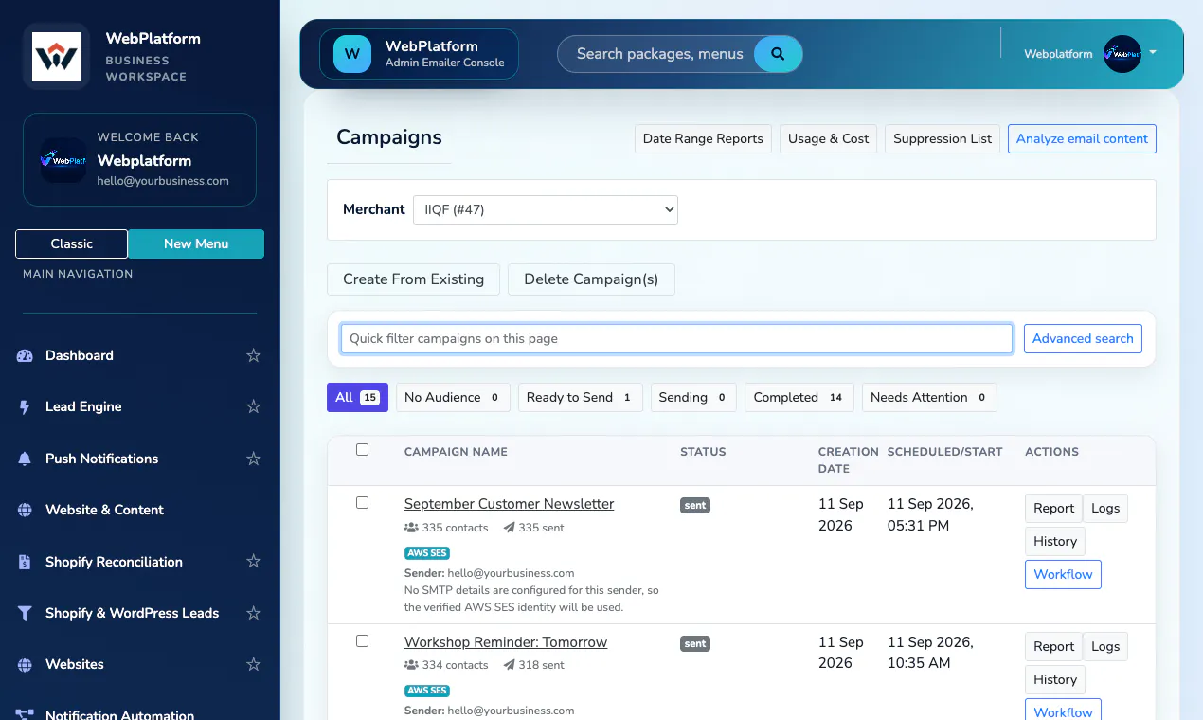Open History for September Customer Newsletter
1203x720 pixels.
1055,541
